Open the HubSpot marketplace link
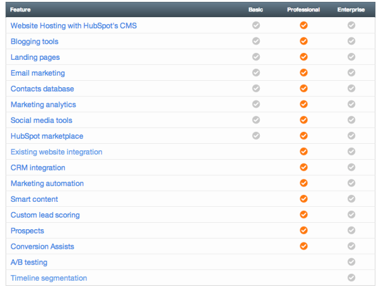 [x=47, y=136]
